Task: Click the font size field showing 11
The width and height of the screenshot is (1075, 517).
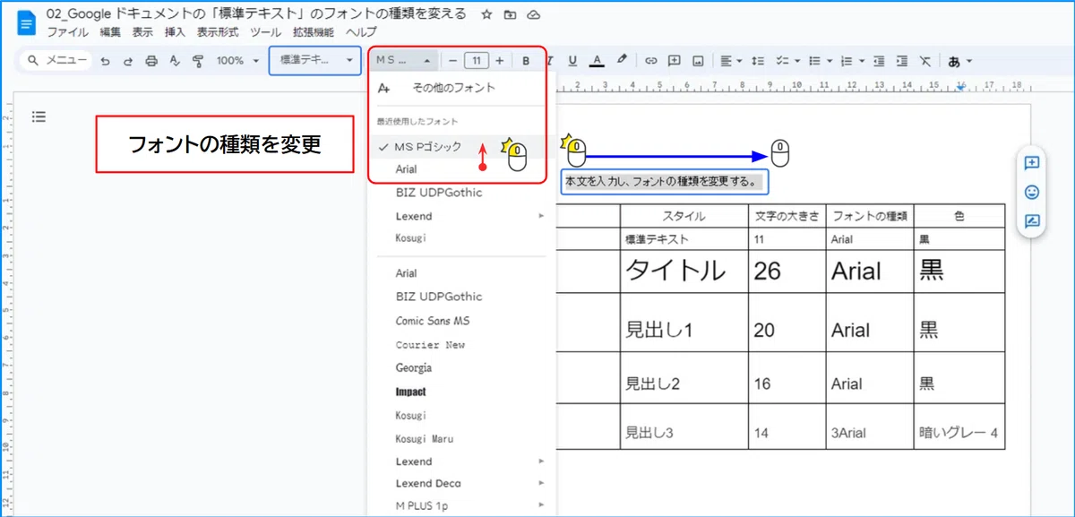Action: (476, 61)
